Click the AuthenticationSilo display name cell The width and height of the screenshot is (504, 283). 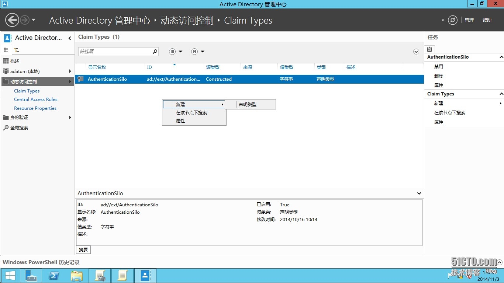pyautogui.click(x=107, y=79)
